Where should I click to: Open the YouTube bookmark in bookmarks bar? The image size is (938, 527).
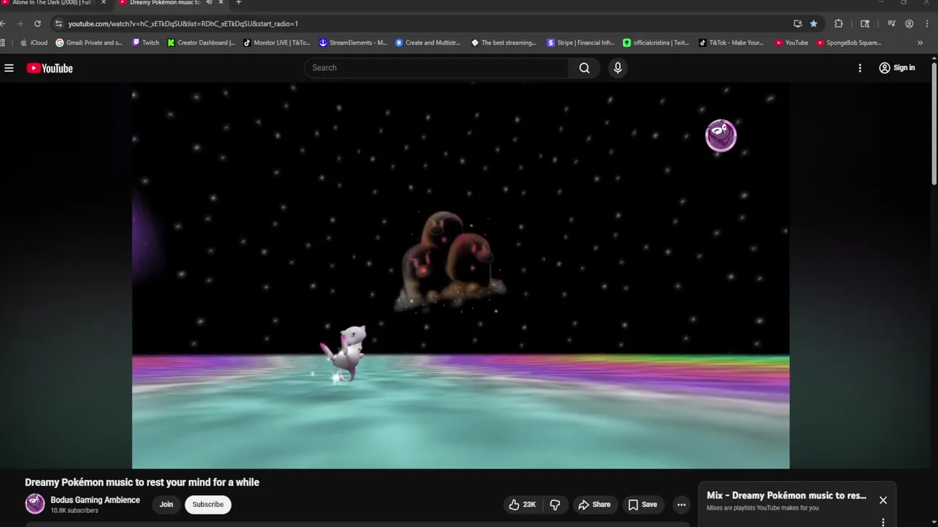point(791,42)
